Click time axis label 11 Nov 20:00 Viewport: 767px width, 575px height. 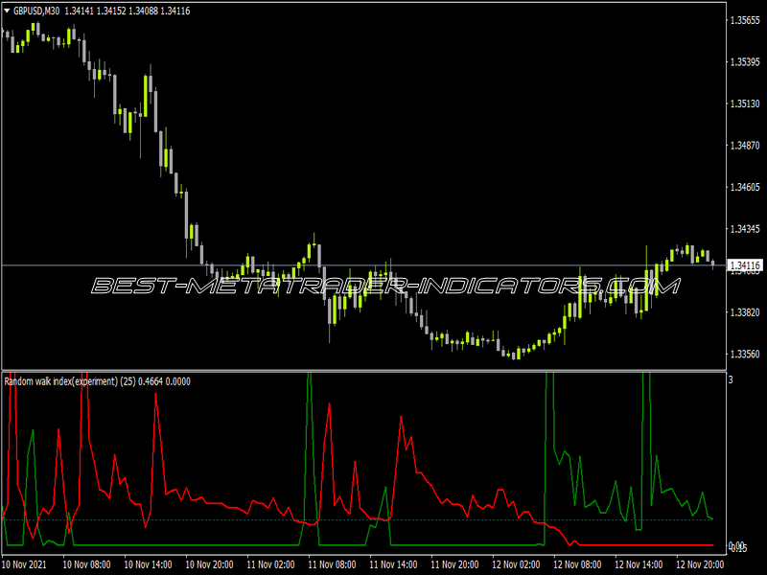[x=454, y=564]
